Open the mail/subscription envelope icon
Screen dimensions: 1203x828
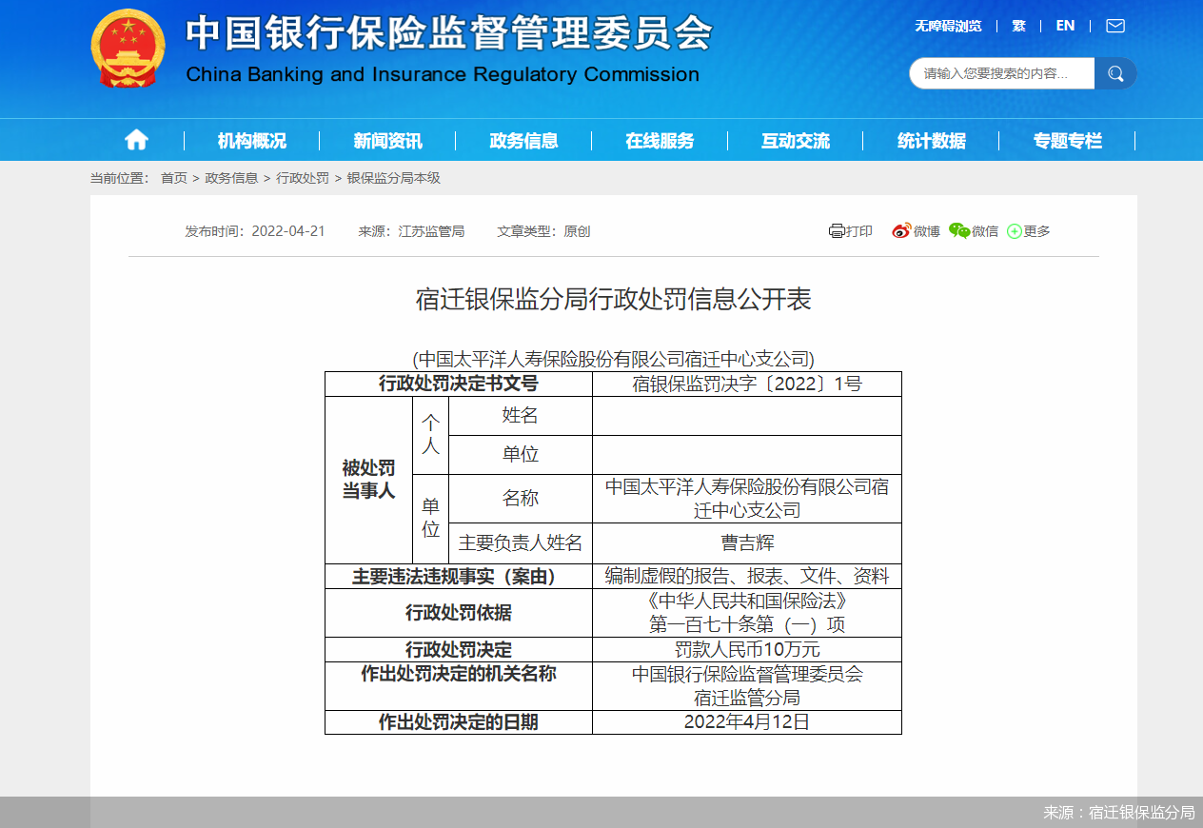click(1114, 26)
